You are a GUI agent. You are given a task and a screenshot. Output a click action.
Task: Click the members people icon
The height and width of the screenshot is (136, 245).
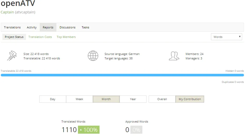[174, 56]
